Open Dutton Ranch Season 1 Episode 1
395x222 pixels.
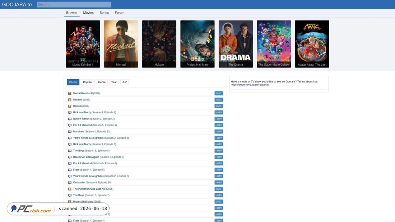[94, 119]
